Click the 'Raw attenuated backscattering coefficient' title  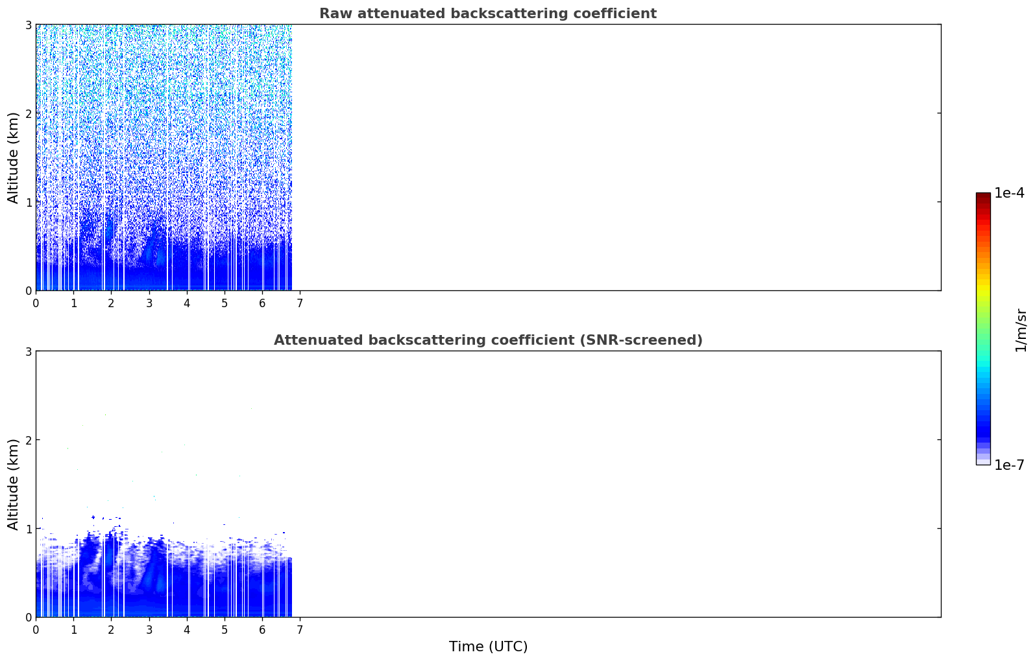[x=487, y=14]
